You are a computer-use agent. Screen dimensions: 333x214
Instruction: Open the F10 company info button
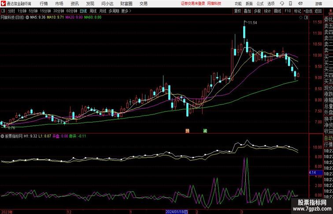pos(288,11)
